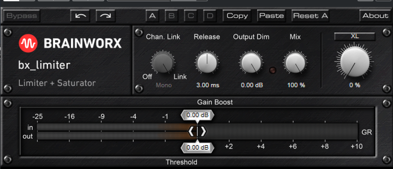This screenshot has height=169, width=393.
Task: Click the left chevron on the meter handle
Action: (192, 131)
